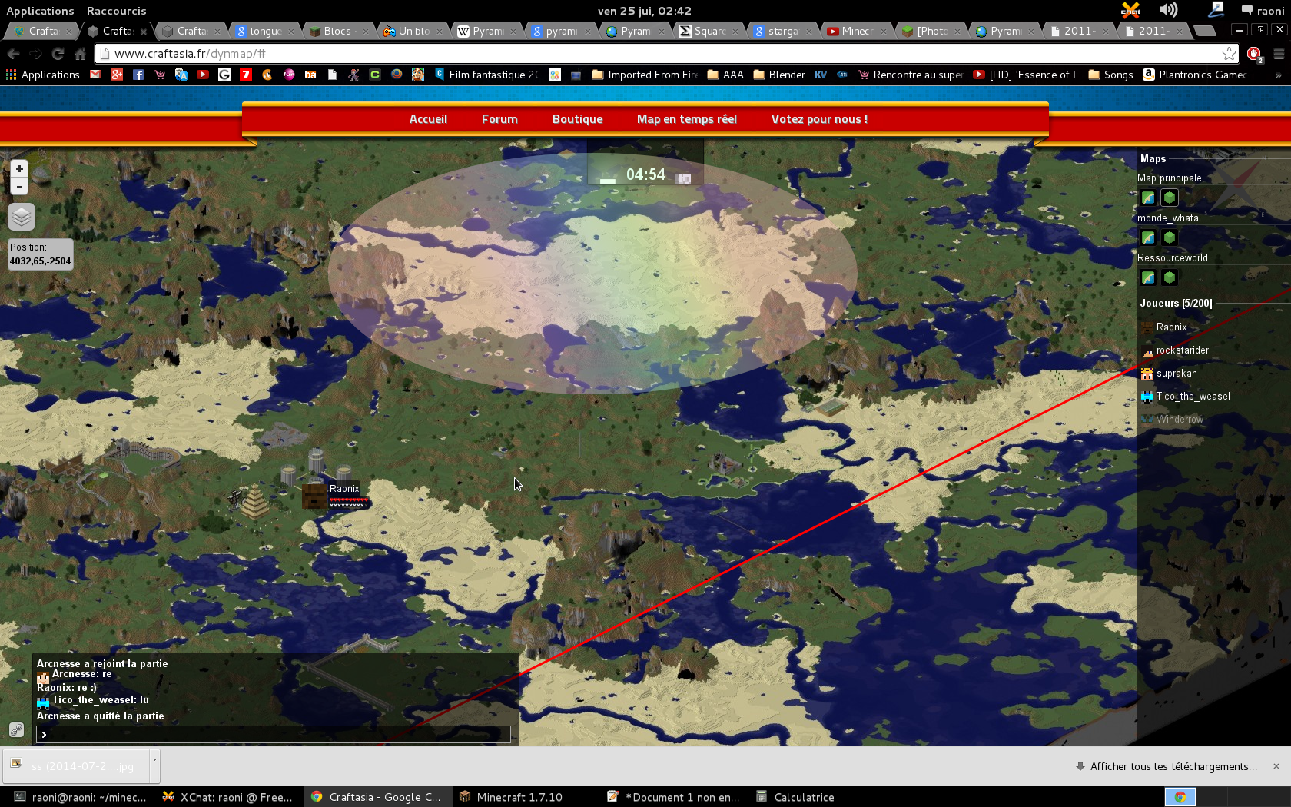Open Google+ bookmark icon
This screenshot has height=807, width=1291.
pos(117,75)
